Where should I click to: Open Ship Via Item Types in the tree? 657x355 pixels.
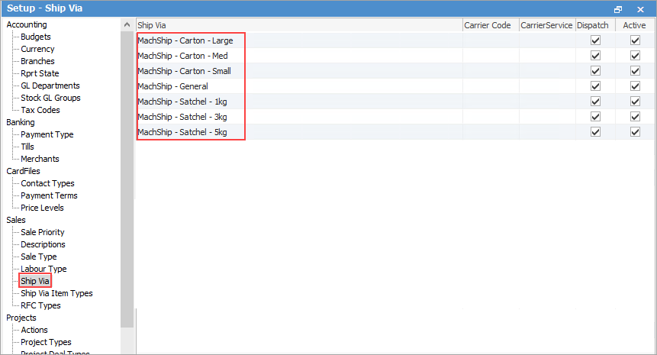pyautogui.click(x=56, y=293)
